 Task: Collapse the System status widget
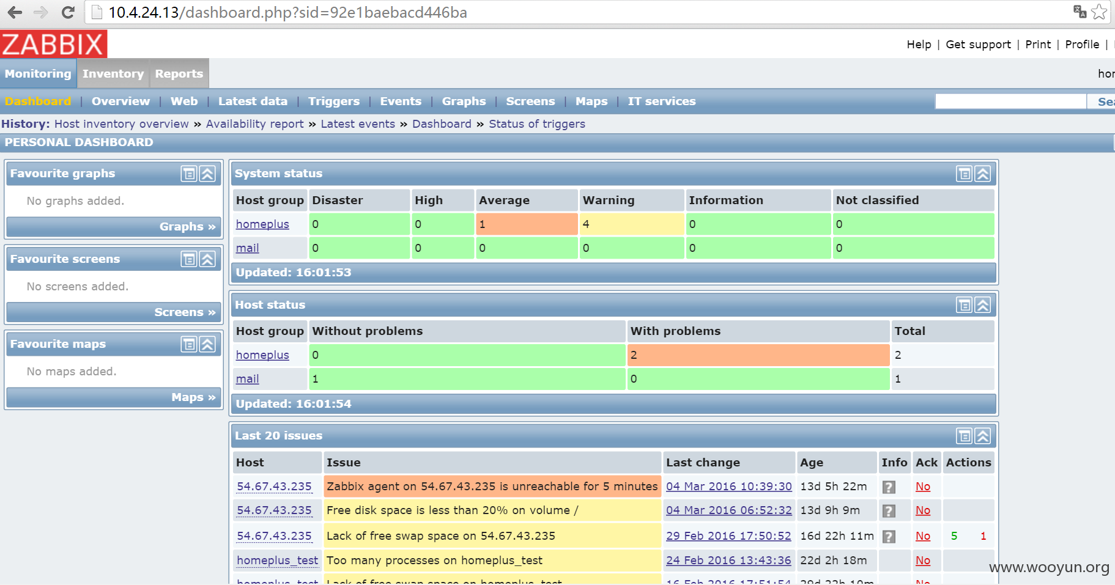(982, 174)
